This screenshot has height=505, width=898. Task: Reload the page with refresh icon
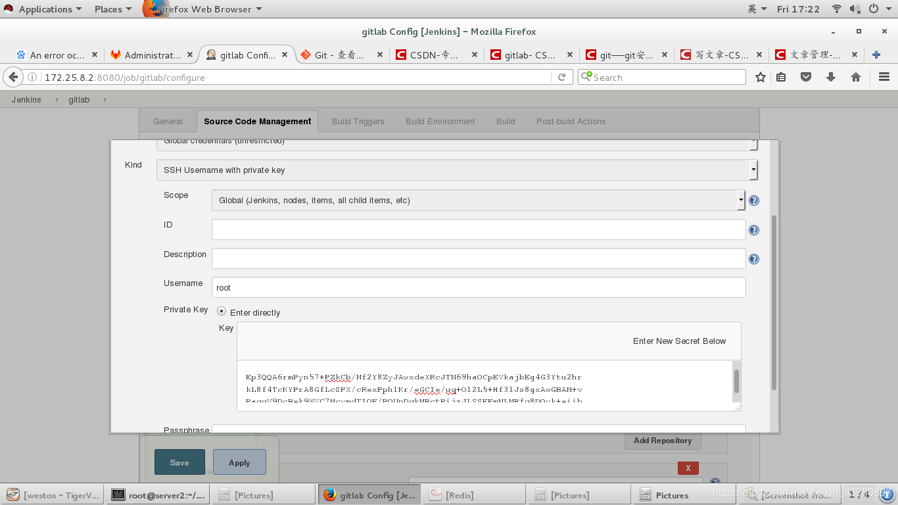tap(561, 77)
